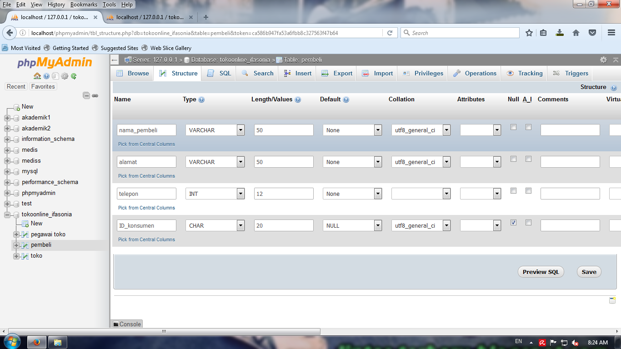Refresh the navigation panel with green arrow icon
Image resolution: width=621 pixels, height=349 pixels.
pos(73,76)
